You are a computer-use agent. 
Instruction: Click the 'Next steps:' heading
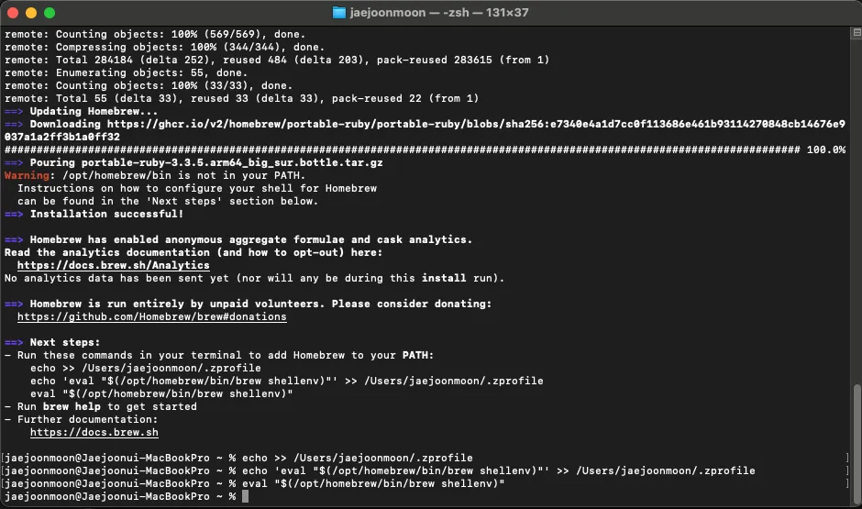(x=65, y=342)
